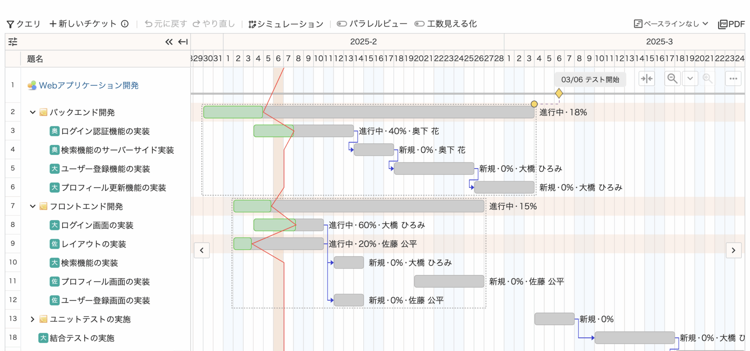
Task: Click the folder icon of バックエンド開発
Action: [43, 112]
